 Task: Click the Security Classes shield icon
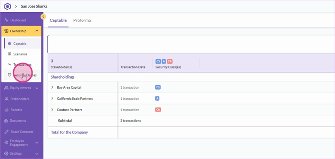pyautogui.click(x=9, y=75)
